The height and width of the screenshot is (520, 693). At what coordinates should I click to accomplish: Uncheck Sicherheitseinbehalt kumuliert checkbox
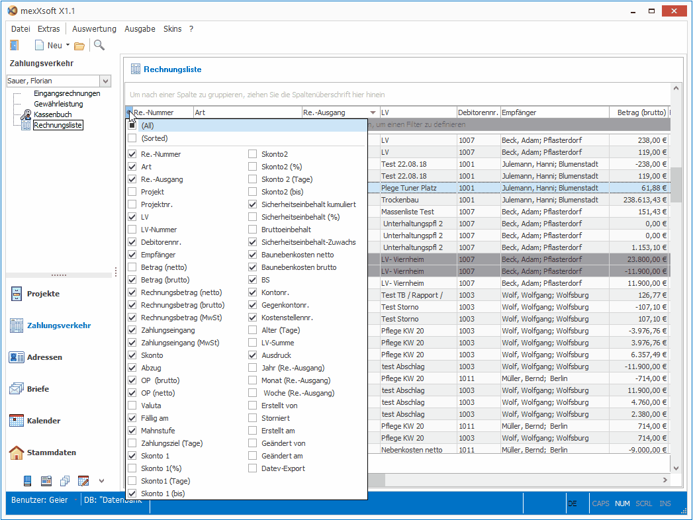point(252,204)
